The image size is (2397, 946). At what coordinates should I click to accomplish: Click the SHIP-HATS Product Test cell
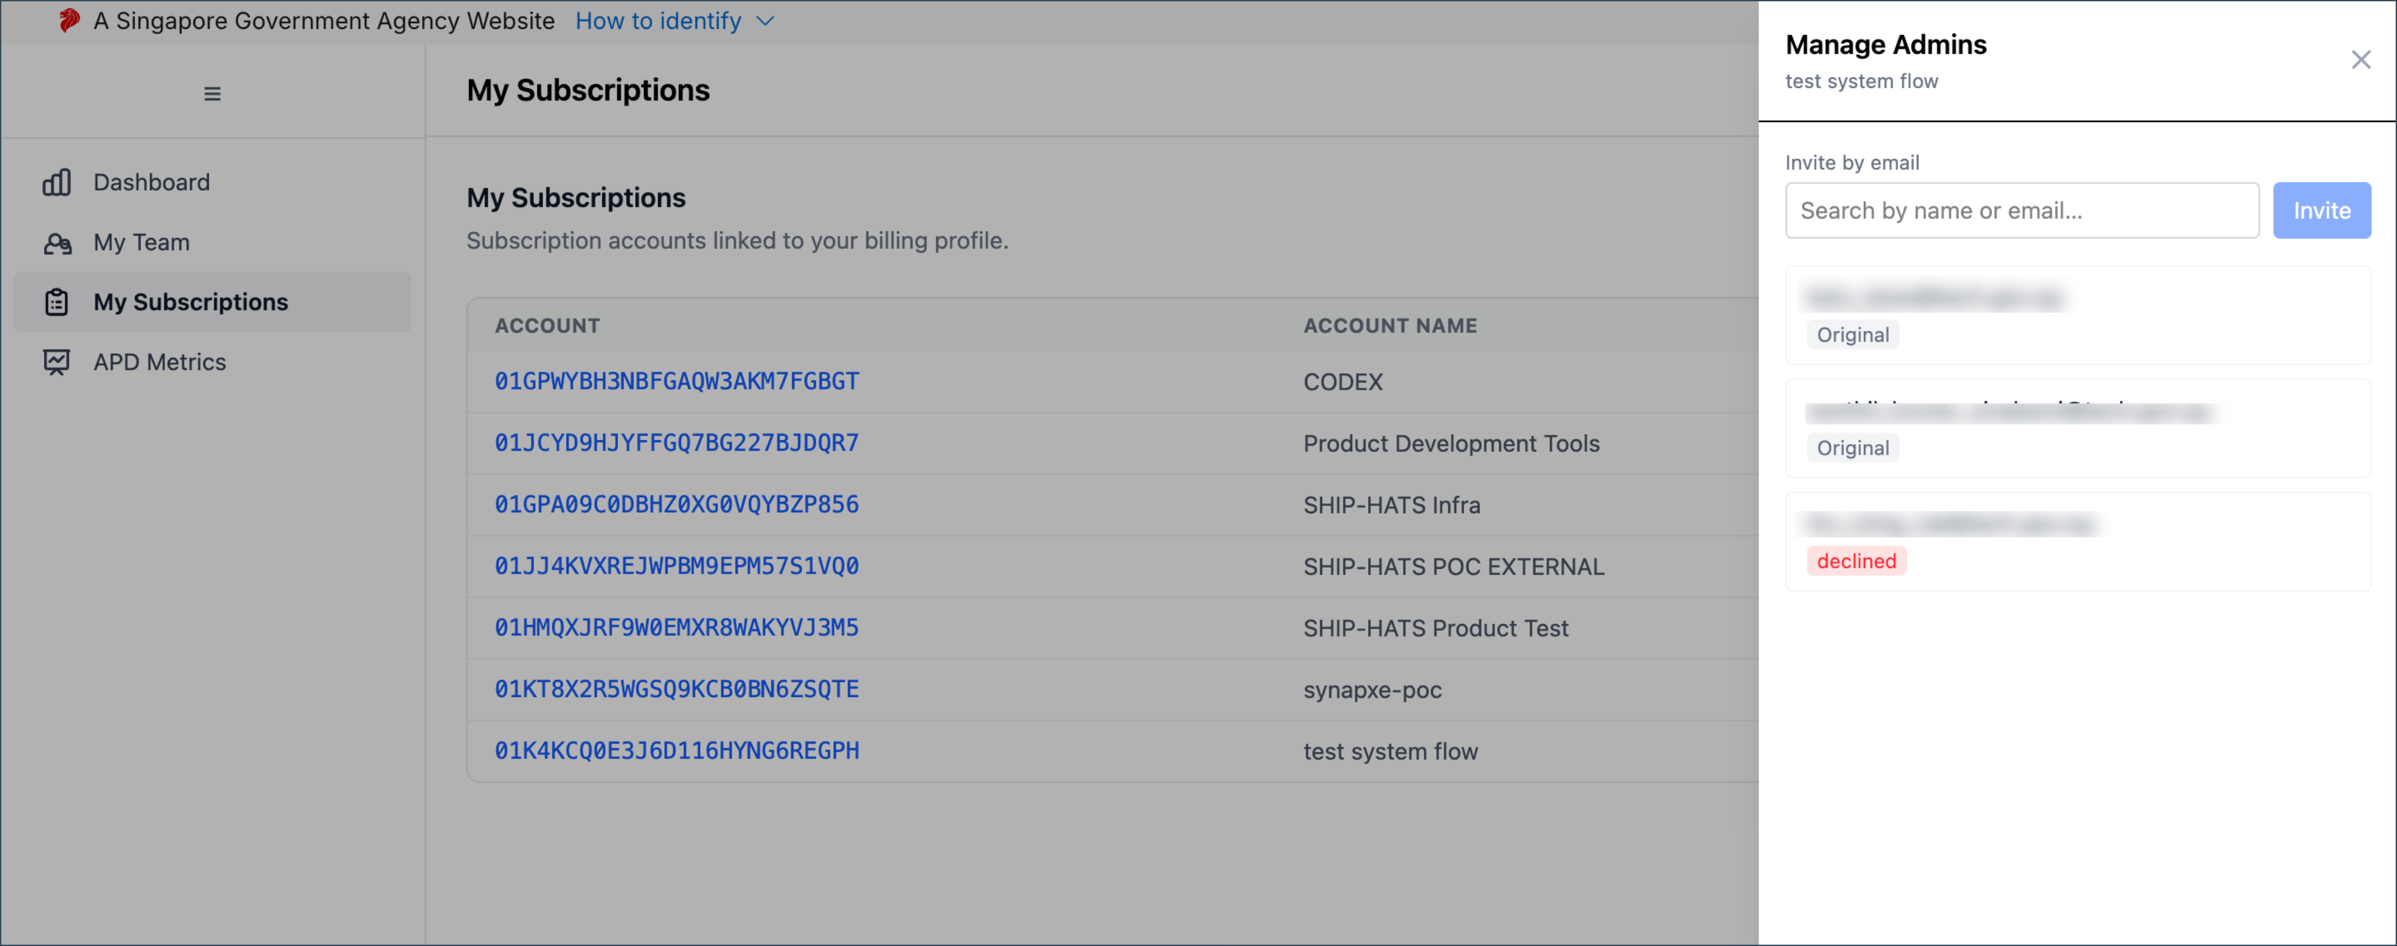coord(1436,629)
